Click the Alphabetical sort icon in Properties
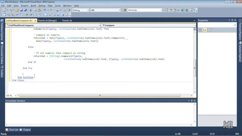Screen dimensions: 242x136 [x=205, y=30]
